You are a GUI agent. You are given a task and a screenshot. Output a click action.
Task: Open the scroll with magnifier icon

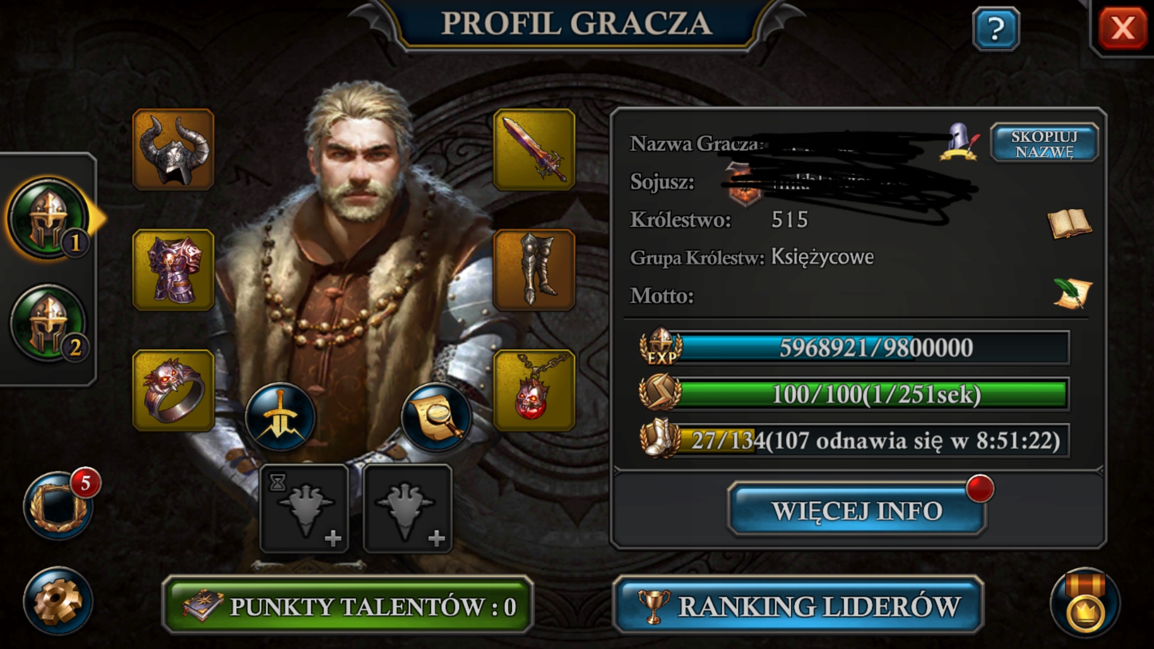tap(436, 417)
